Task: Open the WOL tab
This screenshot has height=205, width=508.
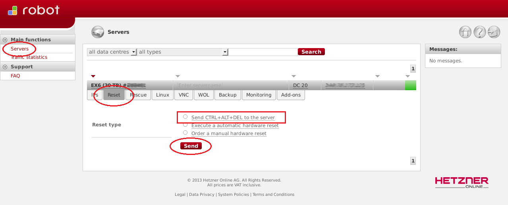Action: [x=204, y=95]
